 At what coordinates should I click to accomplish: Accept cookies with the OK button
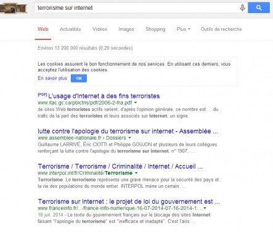coord(79,78)
